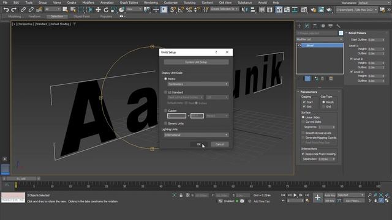Open the Key Filters button

point(353,200)
